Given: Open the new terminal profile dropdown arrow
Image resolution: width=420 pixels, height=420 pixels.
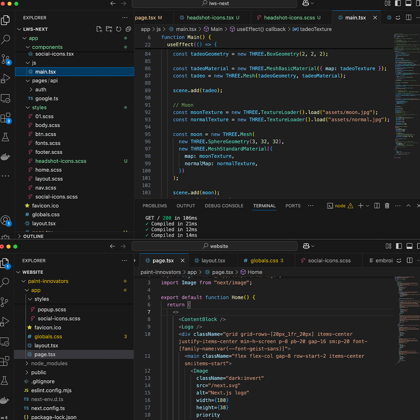Looking at the screenshot, I should (x=367, y=206).
